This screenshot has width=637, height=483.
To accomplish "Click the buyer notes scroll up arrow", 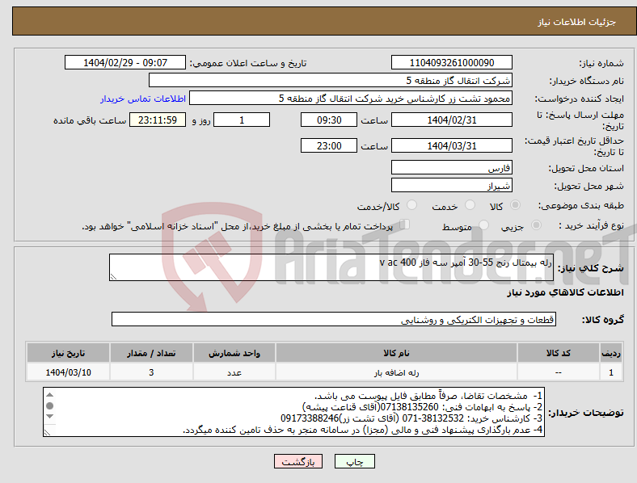I will (49, 395).
